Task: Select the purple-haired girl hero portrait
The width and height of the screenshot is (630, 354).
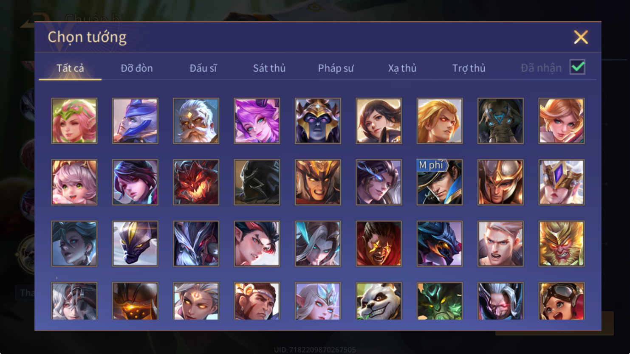Action: (x=257, y=121)
